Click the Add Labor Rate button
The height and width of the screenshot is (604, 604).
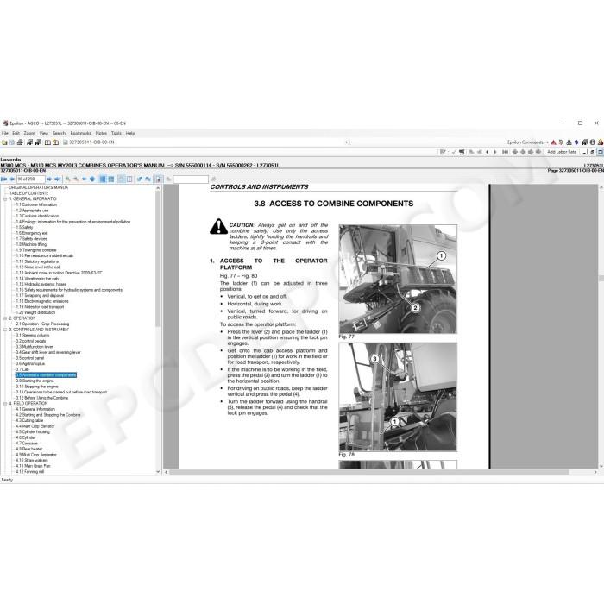[562, 152]
